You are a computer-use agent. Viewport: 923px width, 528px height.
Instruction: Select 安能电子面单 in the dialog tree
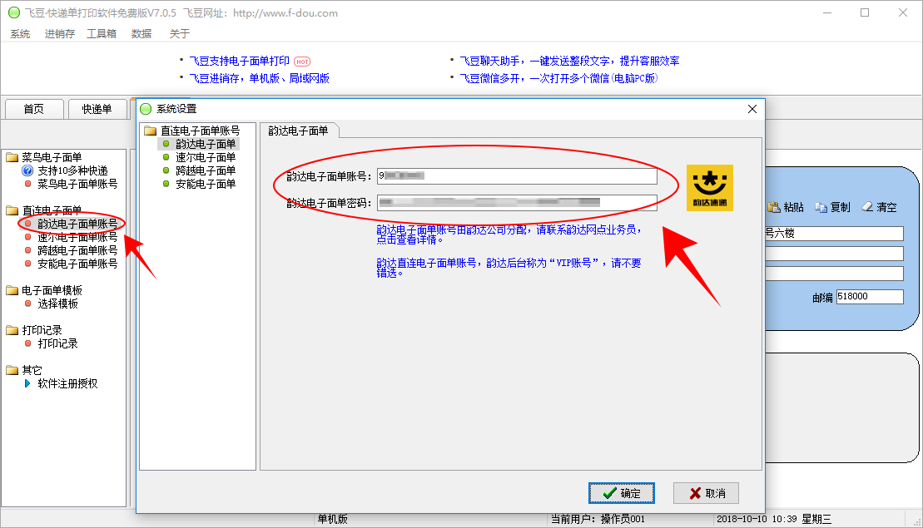click(x=206, y=184)
